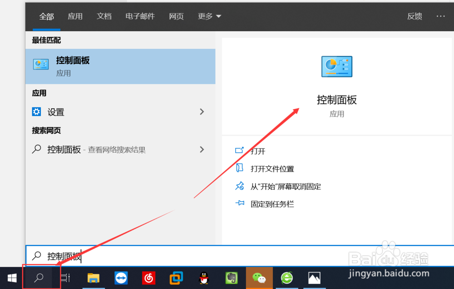Open the Photos app from taskbar
This screenshot has height=289, width=454.
(314, 278)
